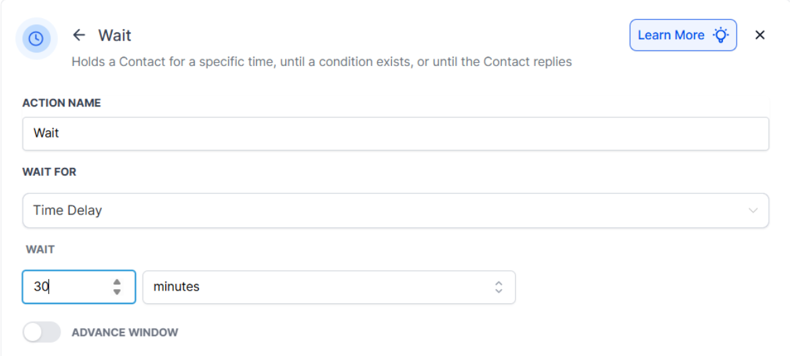This screenshot has height=356, width=804.
Task: Click the lightbulb icon beside Learn More
Action: point(722,35)
